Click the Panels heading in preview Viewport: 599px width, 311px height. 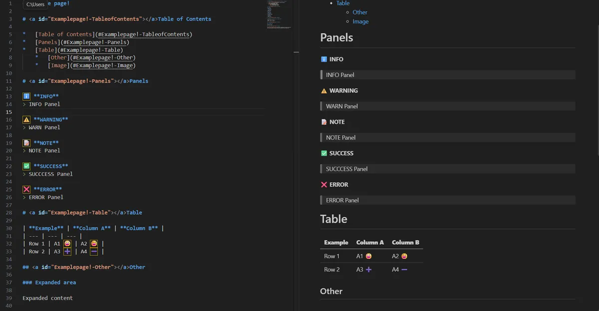tap(336, 37)
